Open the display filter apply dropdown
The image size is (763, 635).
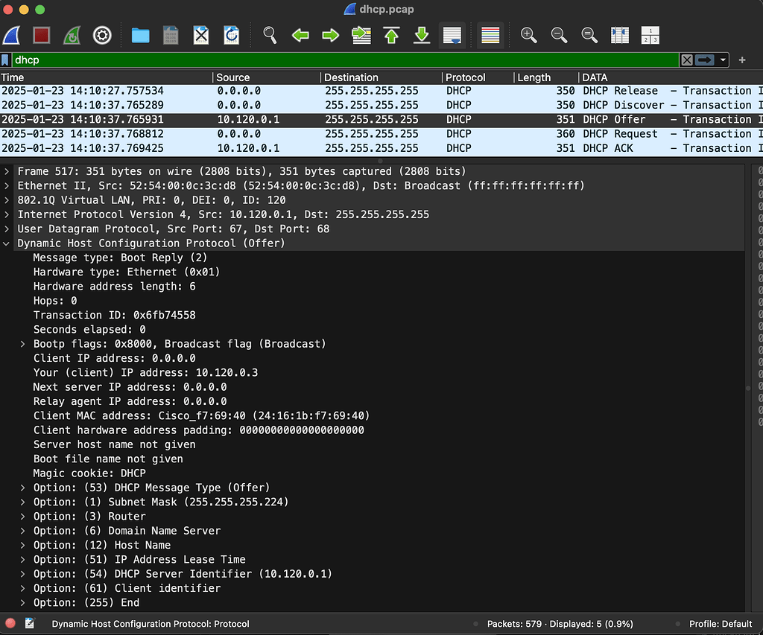click(721, 60)
